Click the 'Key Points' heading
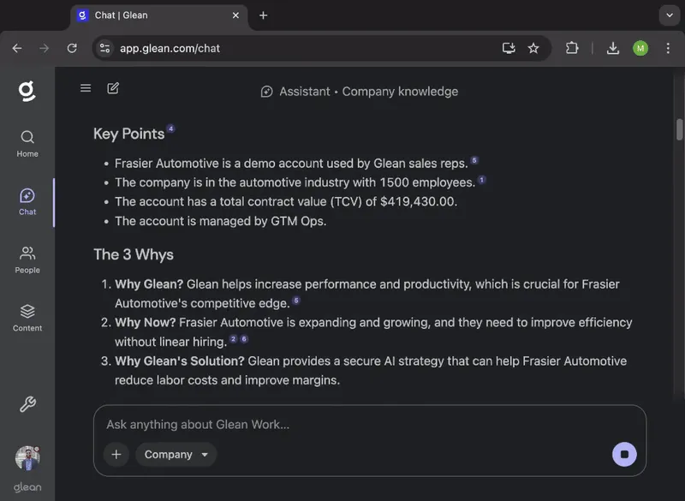Screen dimensions: 685x501 point(129,134)
